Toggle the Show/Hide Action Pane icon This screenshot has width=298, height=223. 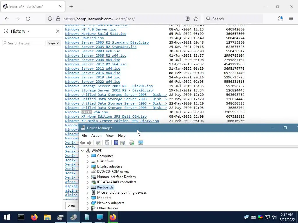click(x=123, y=143)
